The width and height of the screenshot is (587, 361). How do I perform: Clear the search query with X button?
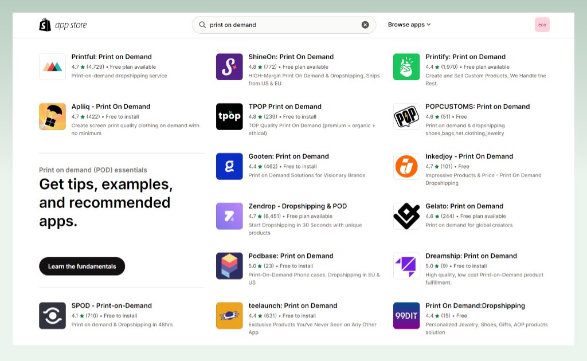pyautogui.click(x=365, y=25)
